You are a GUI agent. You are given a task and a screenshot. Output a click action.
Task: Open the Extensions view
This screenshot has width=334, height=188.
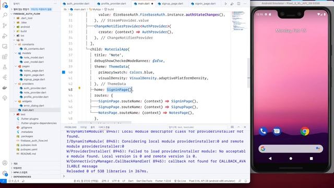(x=5, y=57)
